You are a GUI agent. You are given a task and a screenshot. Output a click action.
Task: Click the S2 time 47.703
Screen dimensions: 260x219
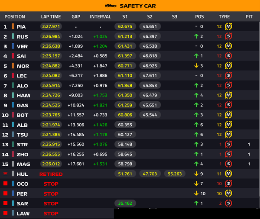150,174
